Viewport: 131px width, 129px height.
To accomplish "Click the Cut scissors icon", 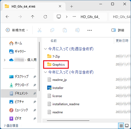I will (39, 30).
